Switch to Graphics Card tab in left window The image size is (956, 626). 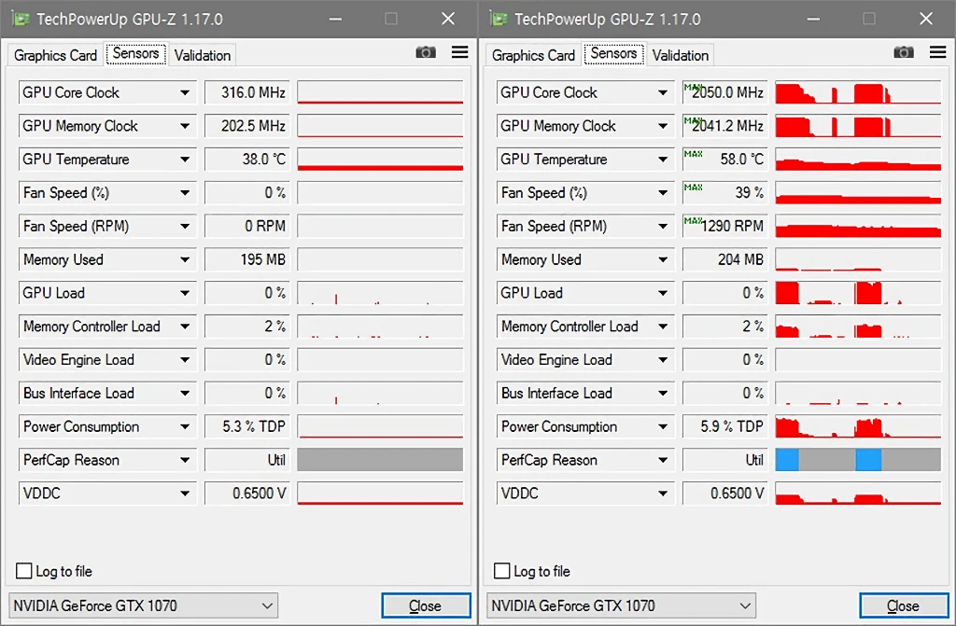click(x=55, y=55)
